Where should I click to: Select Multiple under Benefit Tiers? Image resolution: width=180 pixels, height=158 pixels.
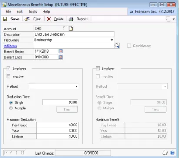pos(100,108)
